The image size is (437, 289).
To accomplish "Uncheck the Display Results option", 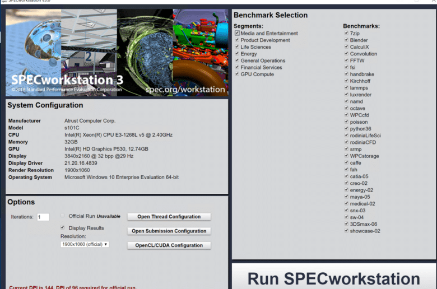I will pos(62,227).
